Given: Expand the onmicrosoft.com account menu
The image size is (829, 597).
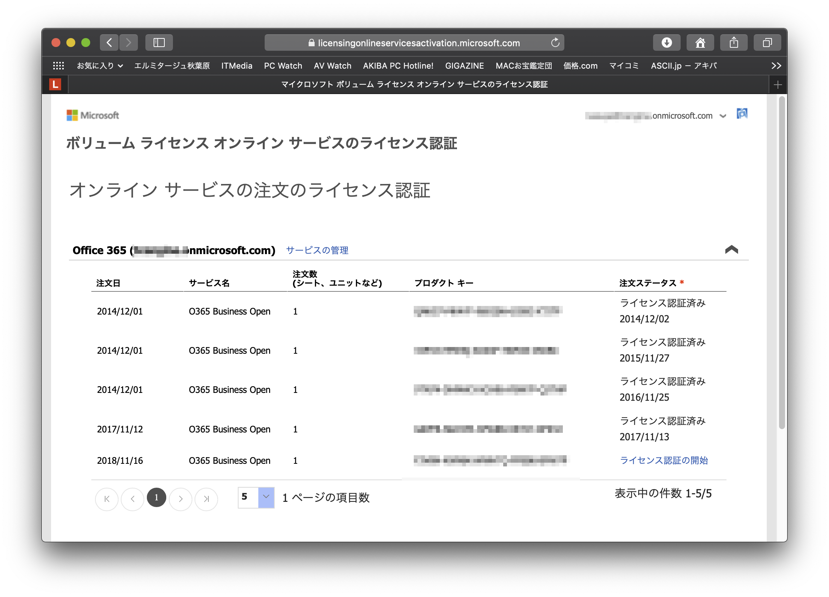Looking at the screenshot, I should pos(723,116).
